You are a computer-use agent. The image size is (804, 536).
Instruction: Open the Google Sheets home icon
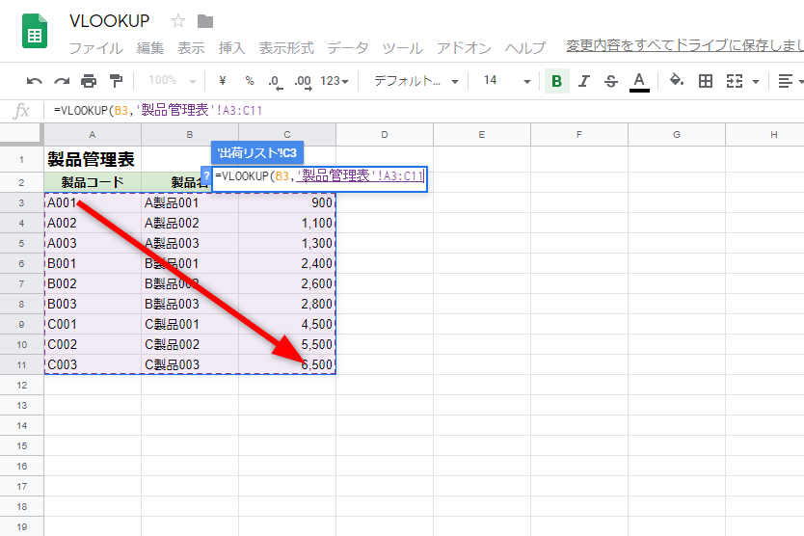point(35,31)
